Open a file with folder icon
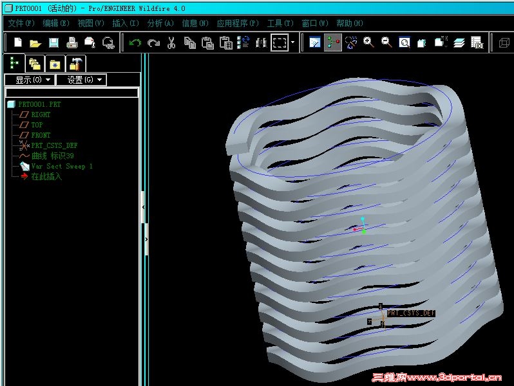 (x=35, y=43)
